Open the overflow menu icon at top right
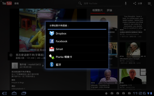The width and height of the screenshot is (154, 96). coord(149,3)
